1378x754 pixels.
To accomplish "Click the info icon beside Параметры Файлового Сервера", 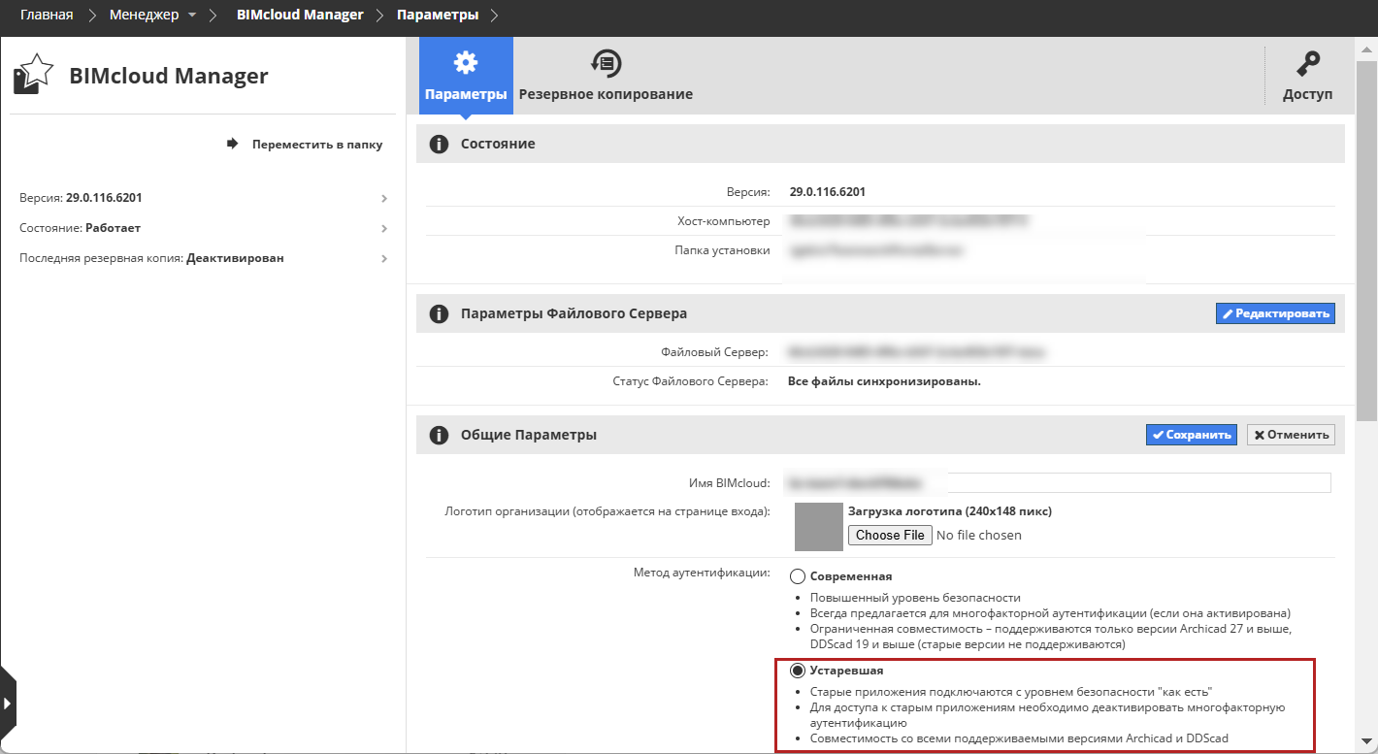I will 439,313.
